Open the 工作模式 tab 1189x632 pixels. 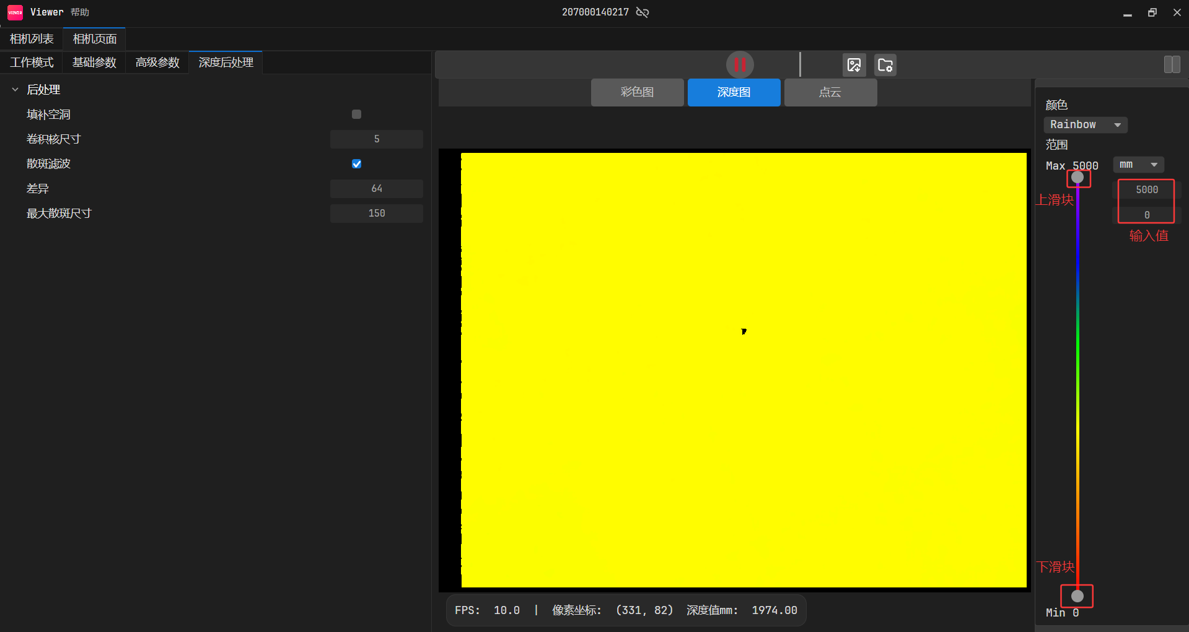(32, 63)
